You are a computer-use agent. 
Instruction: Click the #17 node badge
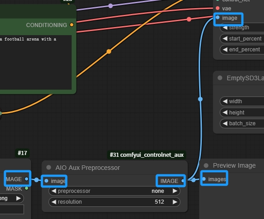[23, 153]
